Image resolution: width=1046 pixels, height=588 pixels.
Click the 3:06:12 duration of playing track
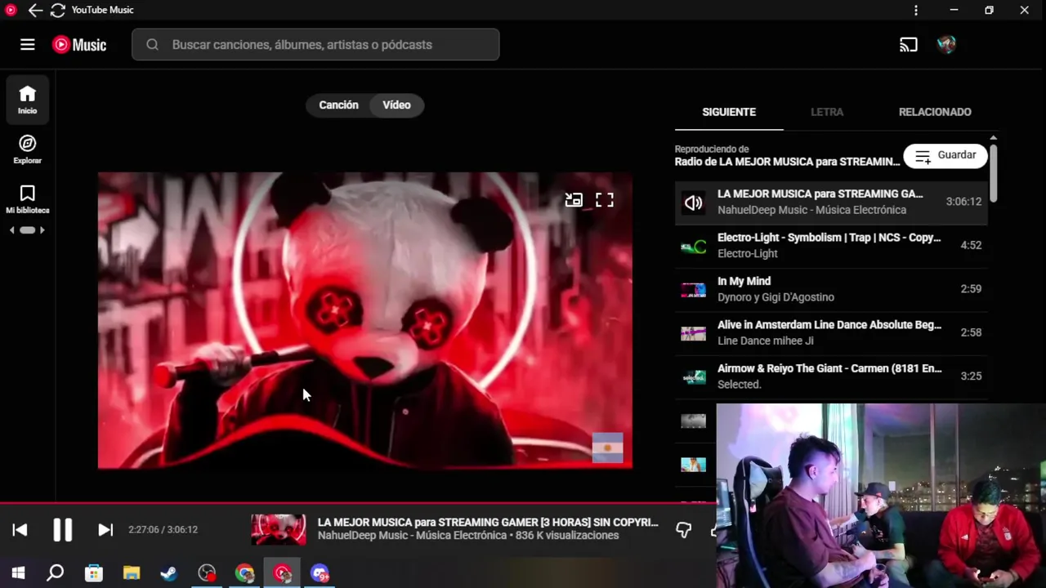click(963, 202)
